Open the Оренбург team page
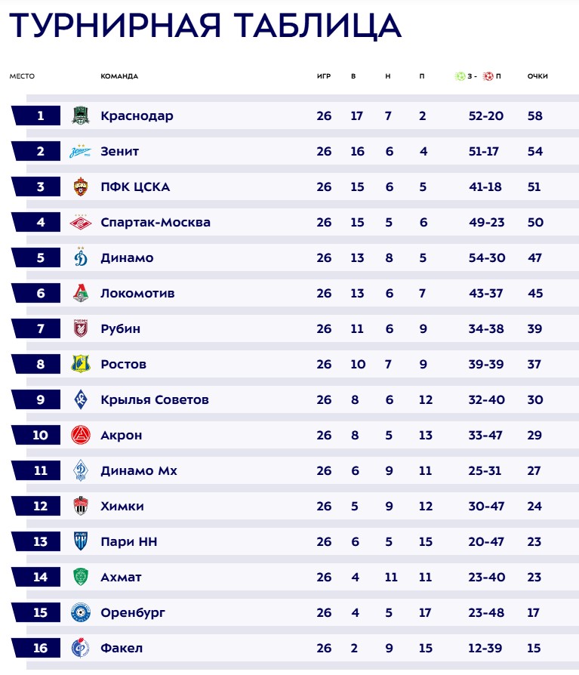This screenshot has height=675, width=579. [x=132, y=612]
